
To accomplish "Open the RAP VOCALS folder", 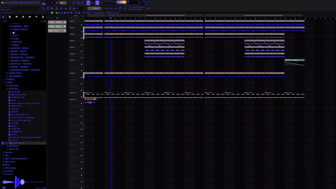I will [x=13, y=146].
